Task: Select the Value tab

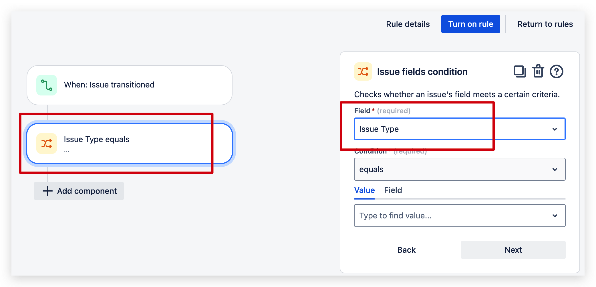Action: [364, 190]
